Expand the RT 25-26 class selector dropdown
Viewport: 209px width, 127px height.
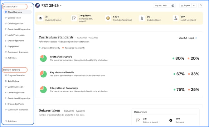click(61, 6)
